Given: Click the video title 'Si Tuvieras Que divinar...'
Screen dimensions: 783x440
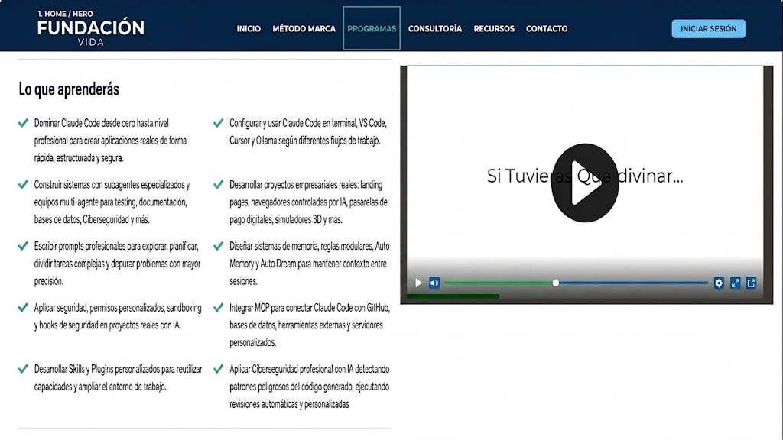Looking at the screenshot, I should point(585,176).
